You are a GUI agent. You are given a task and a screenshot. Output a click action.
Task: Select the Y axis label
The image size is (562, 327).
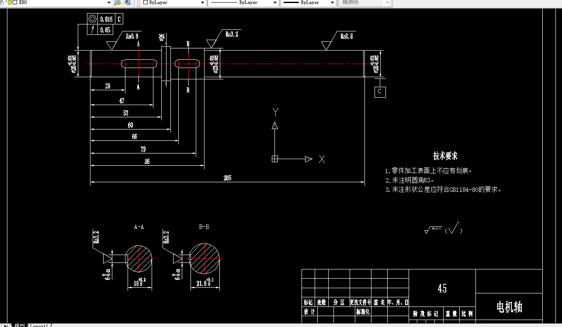[275, 112]
